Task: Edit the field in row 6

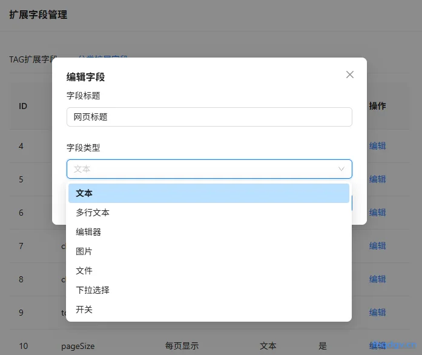Action: click(x=377, y=213)
